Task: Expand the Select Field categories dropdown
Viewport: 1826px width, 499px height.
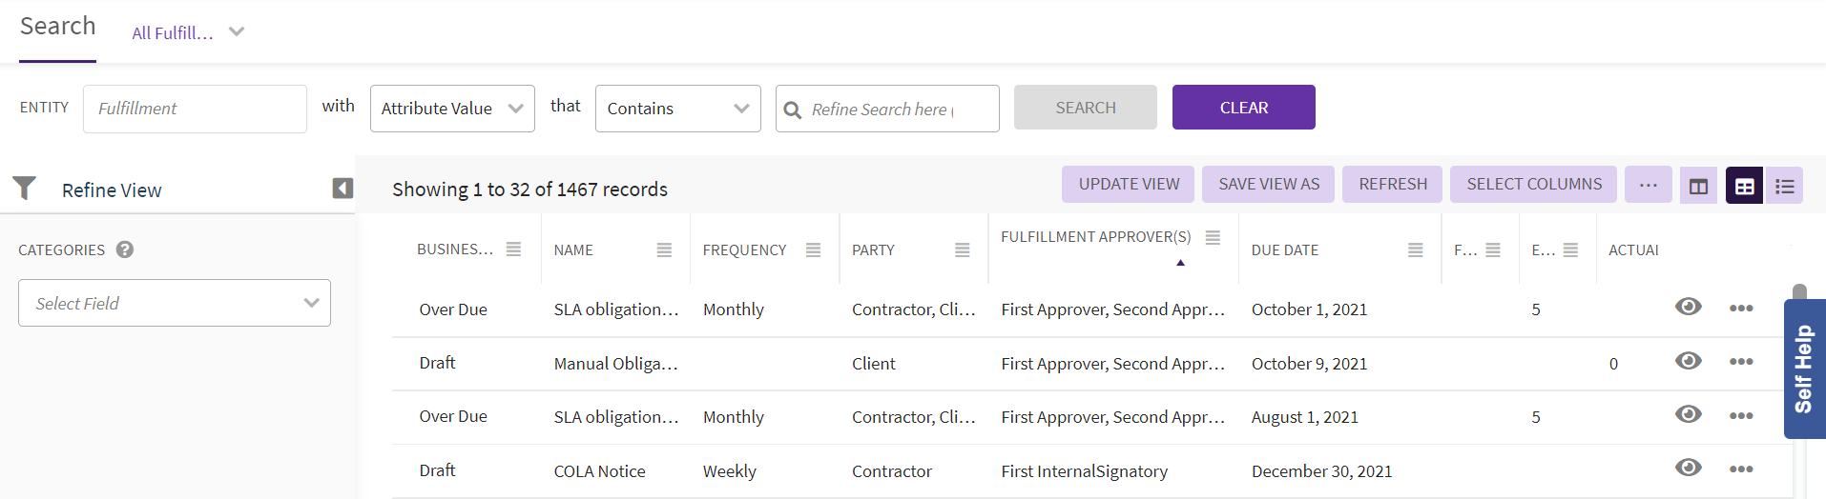Action: pos(175,303)
